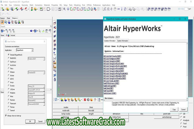Open the NastranMSC dropdown

pos(36,101)
